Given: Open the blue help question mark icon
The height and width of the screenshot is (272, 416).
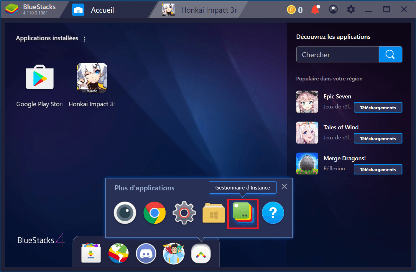Looking at the screenshot, I should click(x=273, y=213).
